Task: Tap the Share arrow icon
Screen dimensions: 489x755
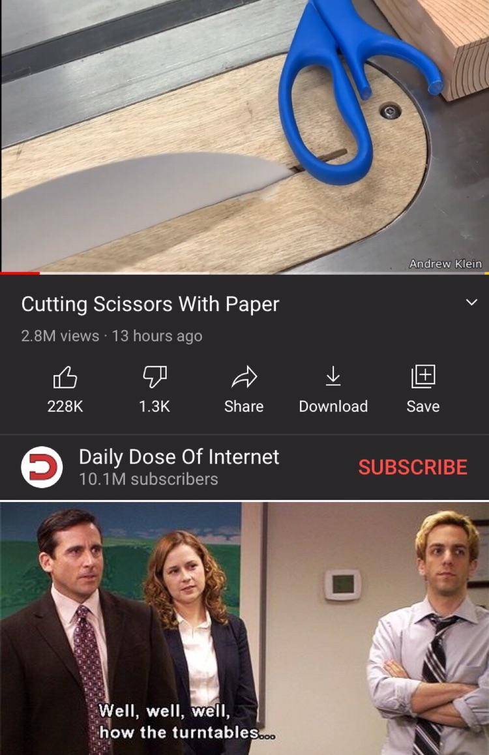Action: coord(244,377)
